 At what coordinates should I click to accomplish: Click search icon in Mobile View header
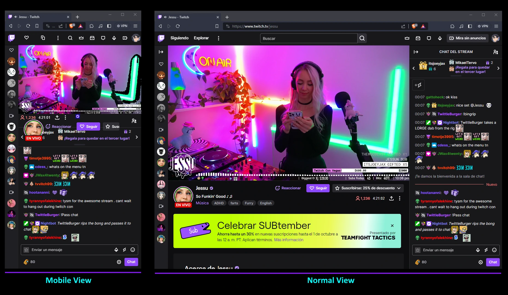click(70, 38)
